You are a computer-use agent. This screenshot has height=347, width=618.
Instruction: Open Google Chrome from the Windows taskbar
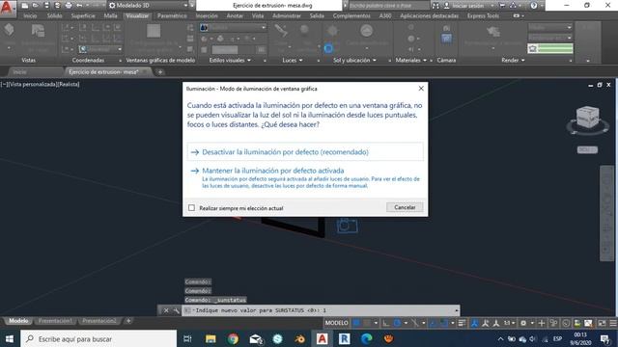point(233,338)
